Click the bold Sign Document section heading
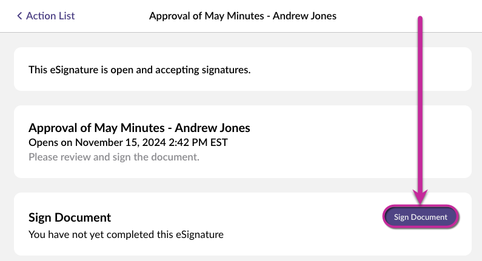Image resolution: width=482 pixels, height=261 pixels. click(x=70, y=217)
